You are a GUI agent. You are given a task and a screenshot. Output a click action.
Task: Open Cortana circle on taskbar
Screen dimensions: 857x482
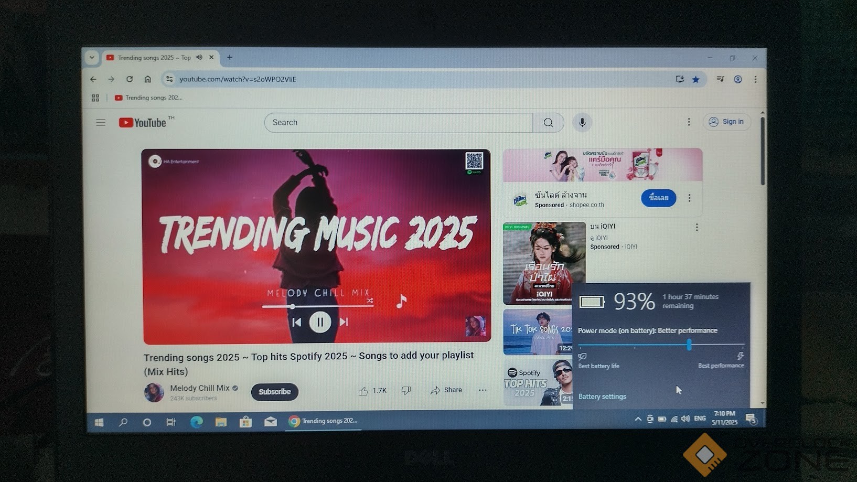point(147,422)
